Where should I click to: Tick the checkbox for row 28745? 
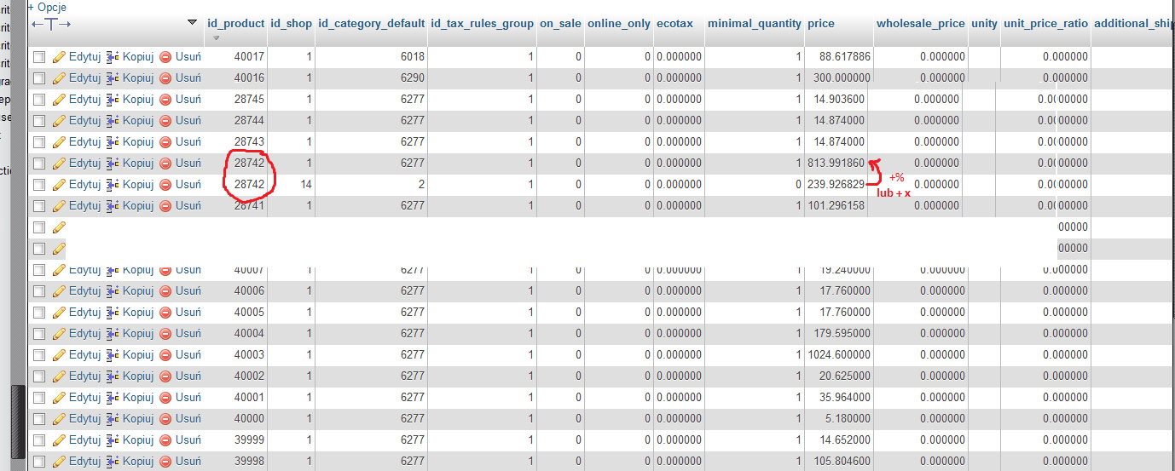pyautogui.click(x=39, y=100)
